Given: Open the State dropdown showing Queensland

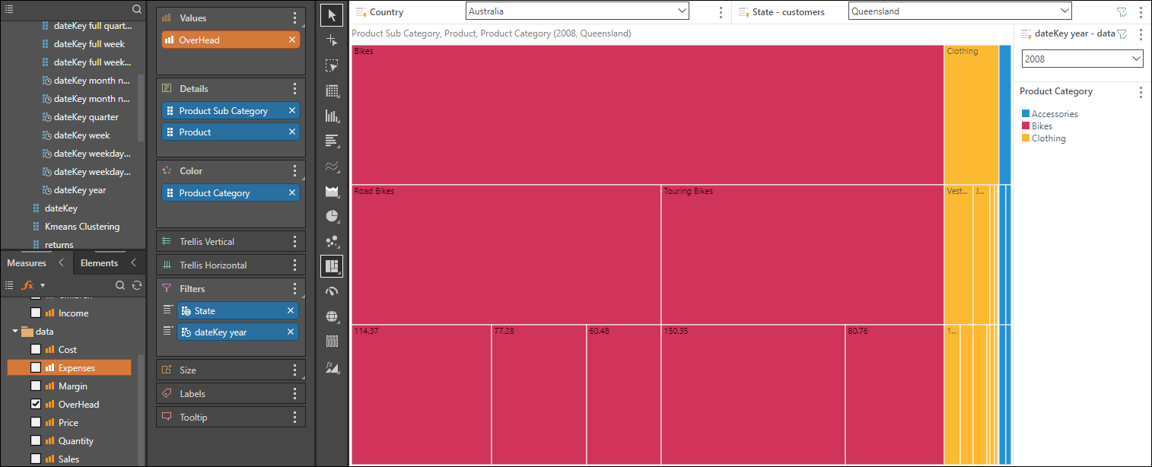Looking at the screenshot, I should pos(959,11).
